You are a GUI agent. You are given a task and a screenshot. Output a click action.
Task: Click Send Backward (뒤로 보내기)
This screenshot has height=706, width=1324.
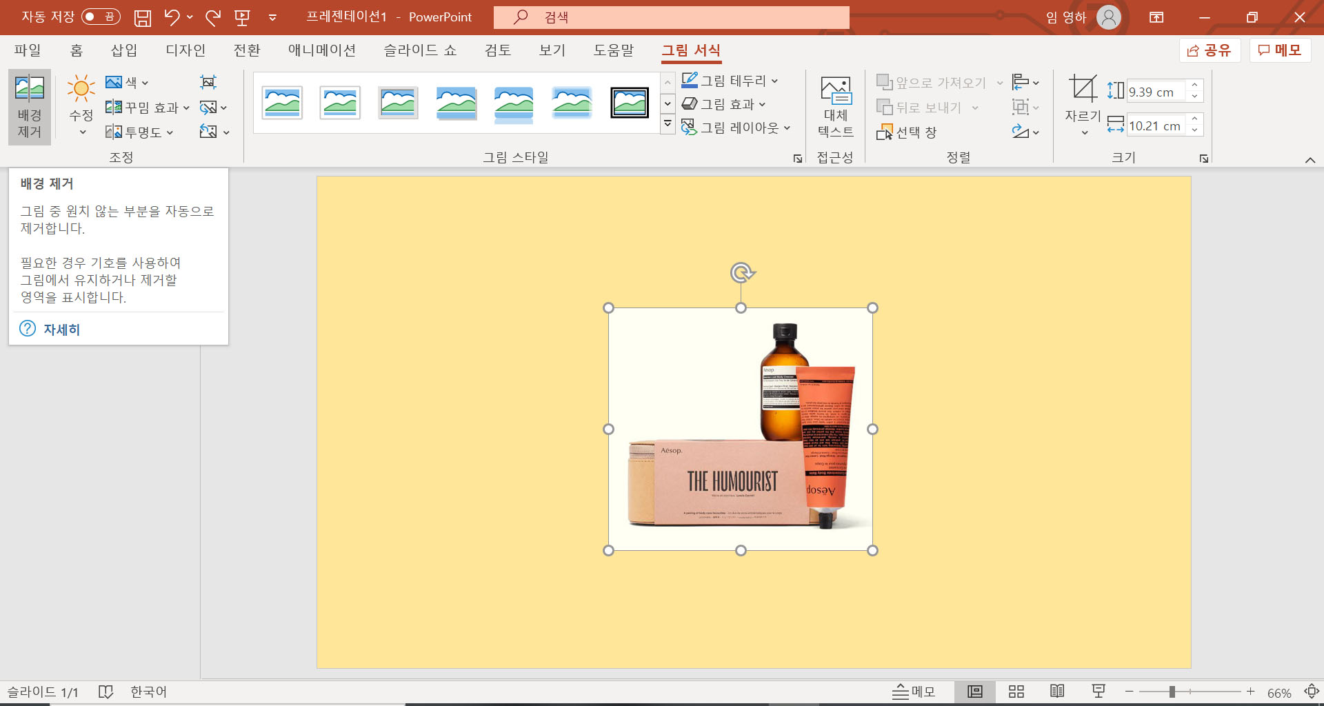pos(919,108)
